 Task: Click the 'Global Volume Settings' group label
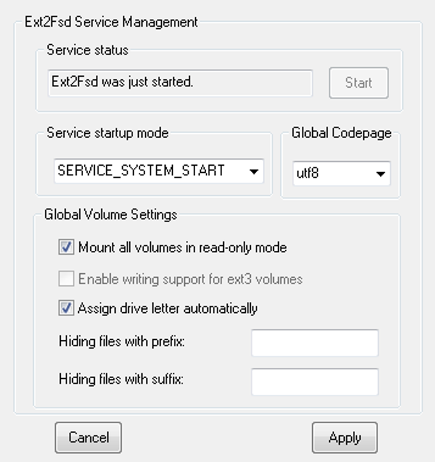pos(111,214)
